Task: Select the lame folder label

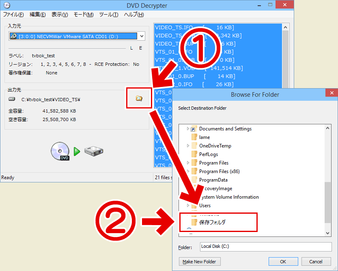Action: click(205, 137)
